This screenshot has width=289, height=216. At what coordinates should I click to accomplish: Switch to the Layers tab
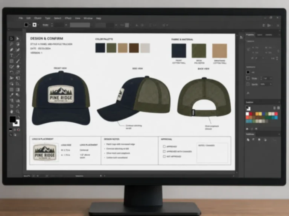[260, 35]
